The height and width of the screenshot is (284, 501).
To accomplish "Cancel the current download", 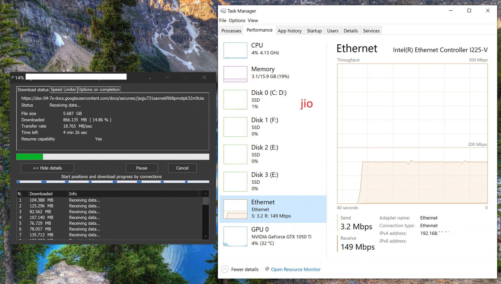I will 182,168.
